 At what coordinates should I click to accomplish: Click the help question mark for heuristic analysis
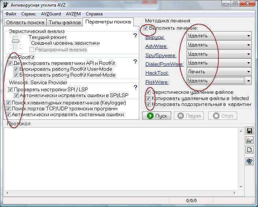click(x=135, y=36)
